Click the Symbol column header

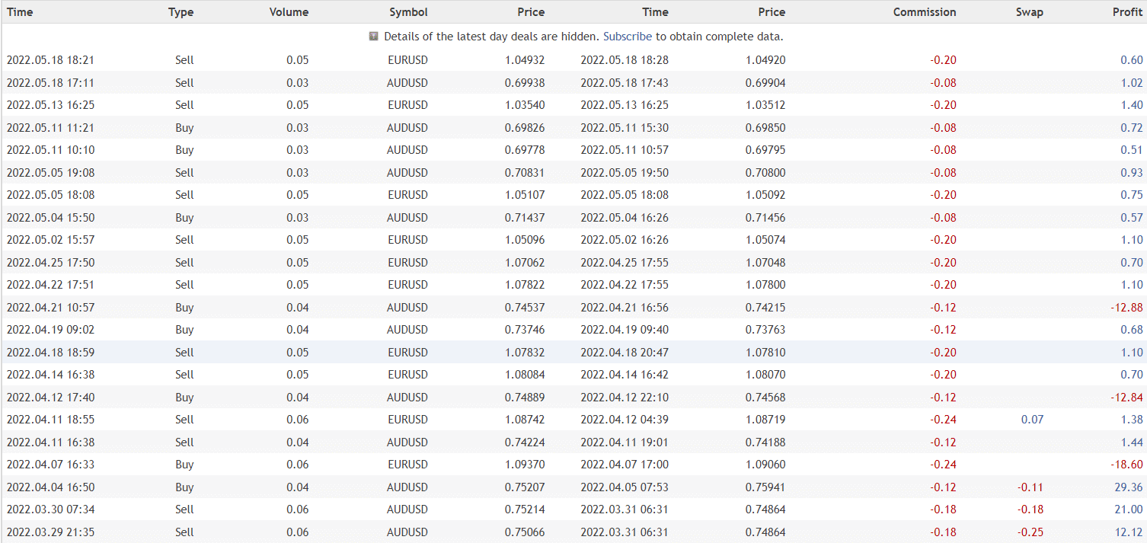pyautogui.click(x=408, y=12)
